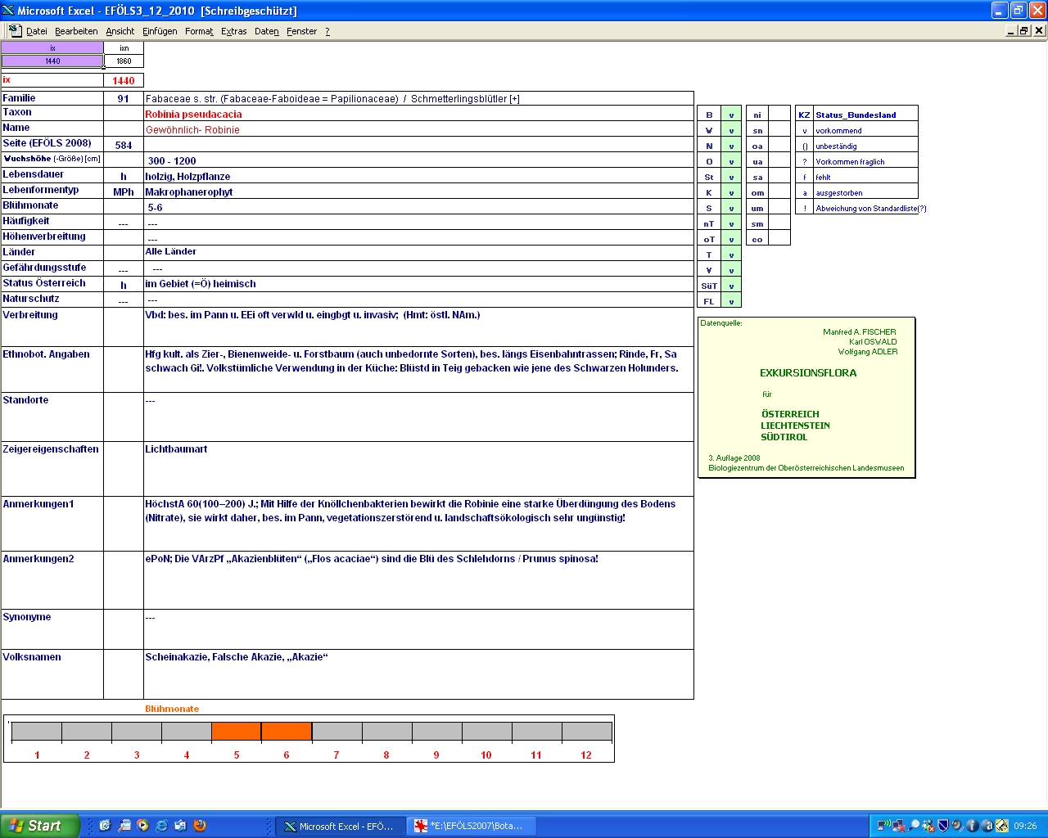Image resolution: width=1048 pixels, height=838 pixels.
Task: Click the workbook icon beside the Datei menu
Action: coord(15,30)
